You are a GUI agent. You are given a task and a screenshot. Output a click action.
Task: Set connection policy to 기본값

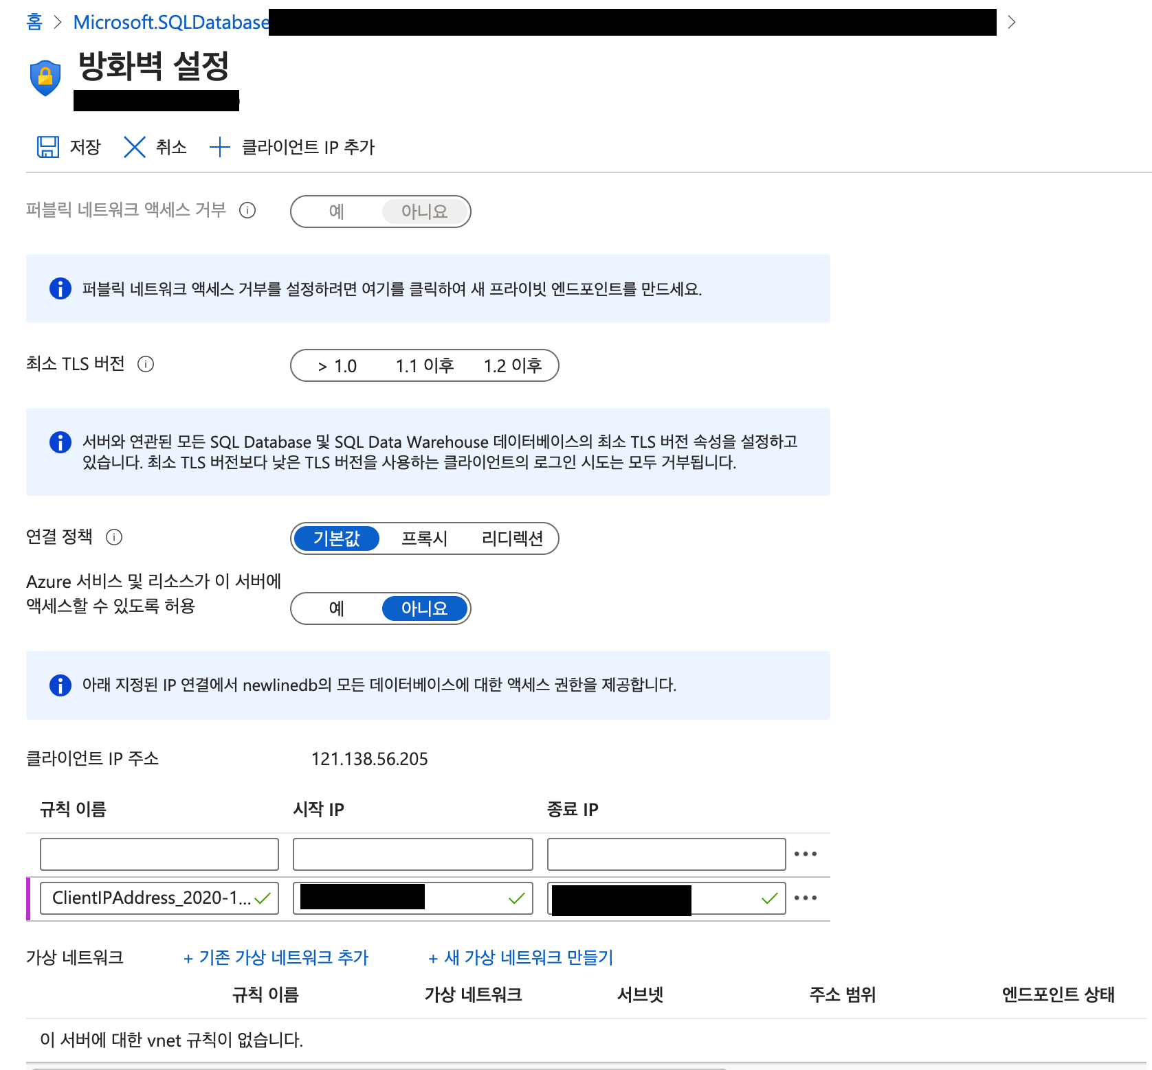coord(337,538)
